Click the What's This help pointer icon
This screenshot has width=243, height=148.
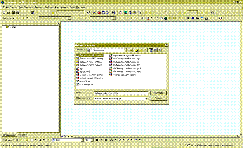(114, 12)
